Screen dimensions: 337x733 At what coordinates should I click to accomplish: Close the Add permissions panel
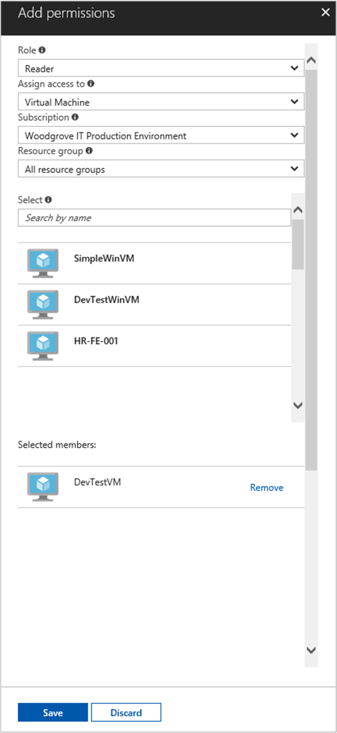click(325, 12)
